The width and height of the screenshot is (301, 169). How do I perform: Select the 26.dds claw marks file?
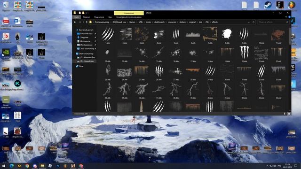(159, 71)
